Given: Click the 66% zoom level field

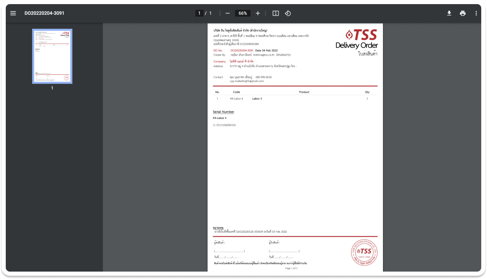Looking at the screenshot, I should [x=243, y=13].
